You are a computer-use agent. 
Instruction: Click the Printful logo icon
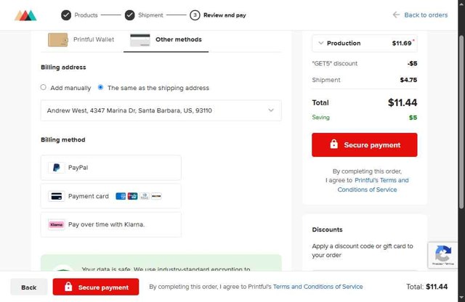click(x=26, y=15)
